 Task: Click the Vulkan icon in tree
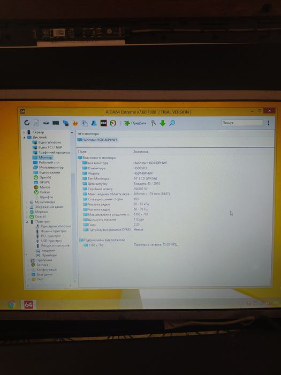point(36,192)
